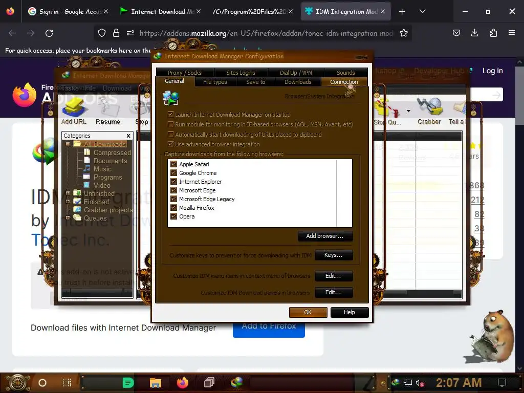The width and height of the screenshot is (524, 393).
Task: Click Firefox back arrow
Action: [12, 33]
